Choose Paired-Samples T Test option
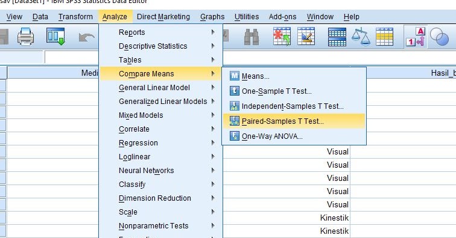Screen dimensions: 456x238 [x=294, y=121]
